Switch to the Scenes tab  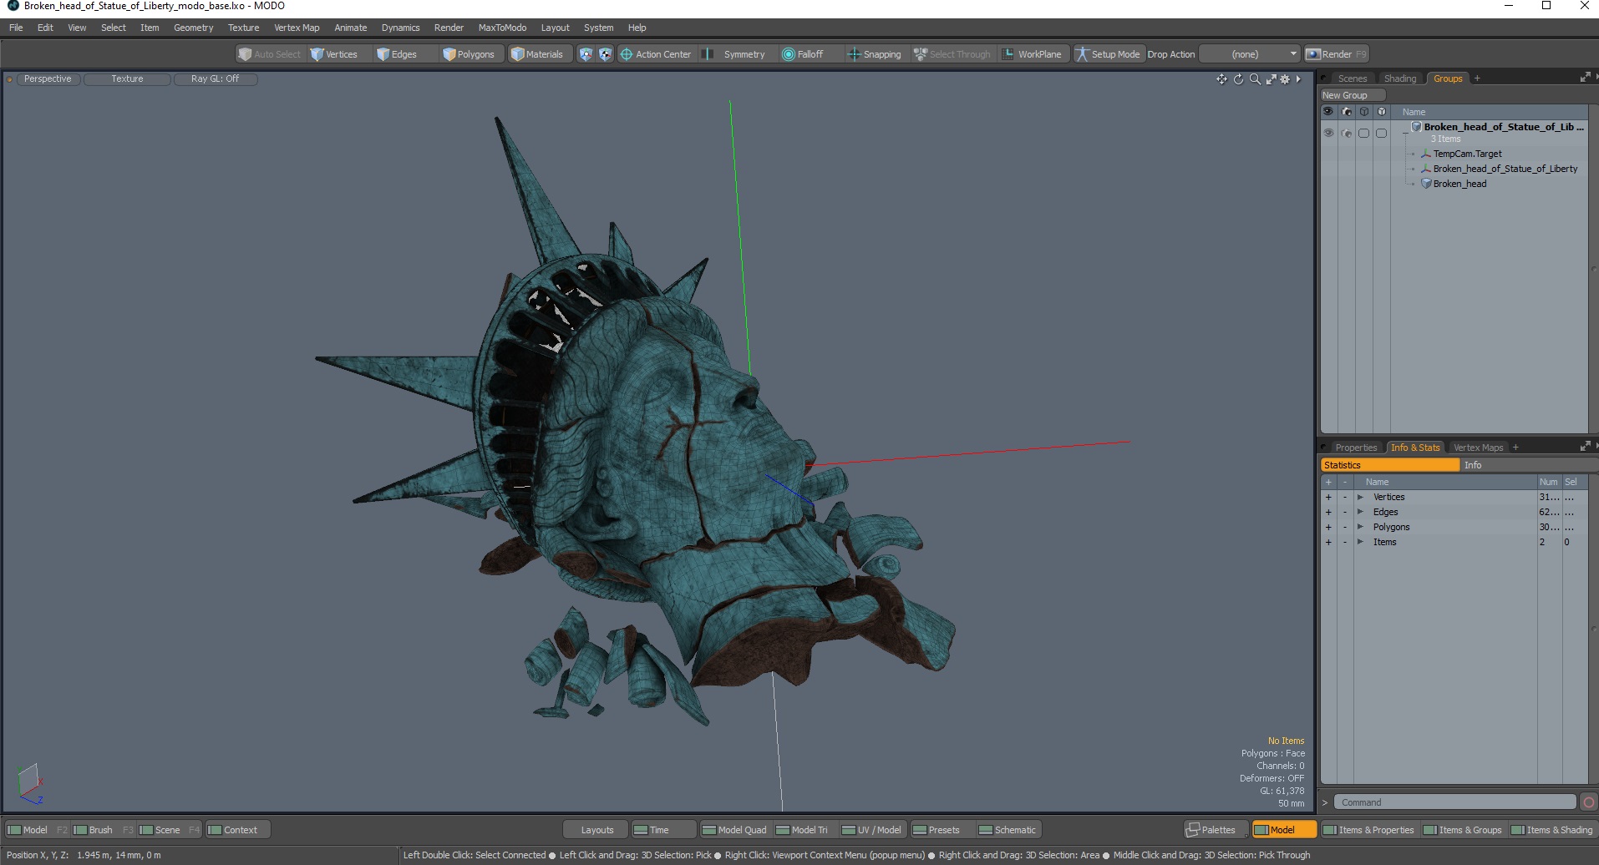click(1352, 78)
